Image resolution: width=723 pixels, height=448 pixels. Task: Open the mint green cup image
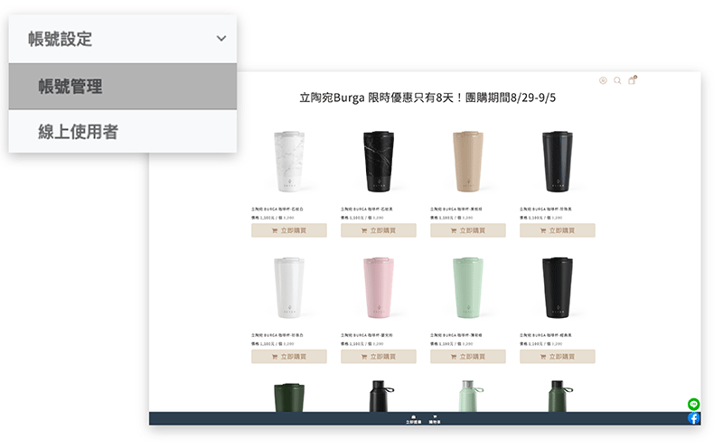click(468, 287)
